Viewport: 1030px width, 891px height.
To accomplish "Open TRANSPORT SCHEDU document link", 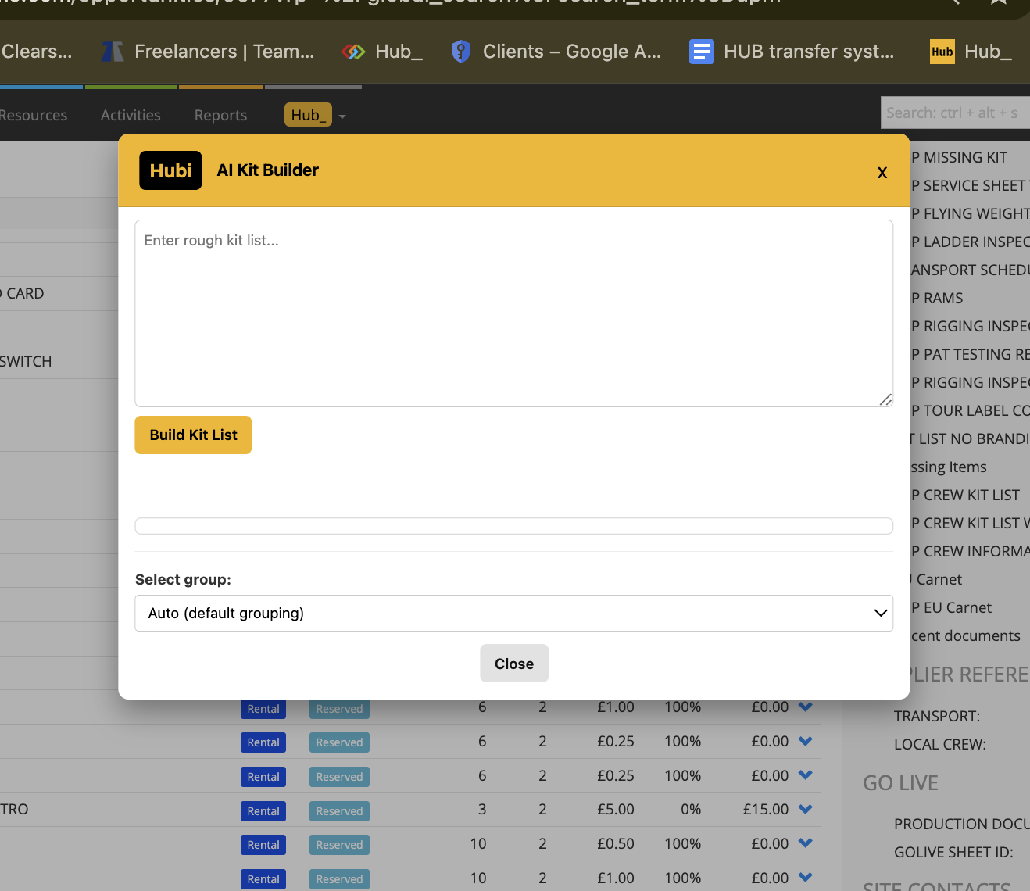I will point(969,270).
